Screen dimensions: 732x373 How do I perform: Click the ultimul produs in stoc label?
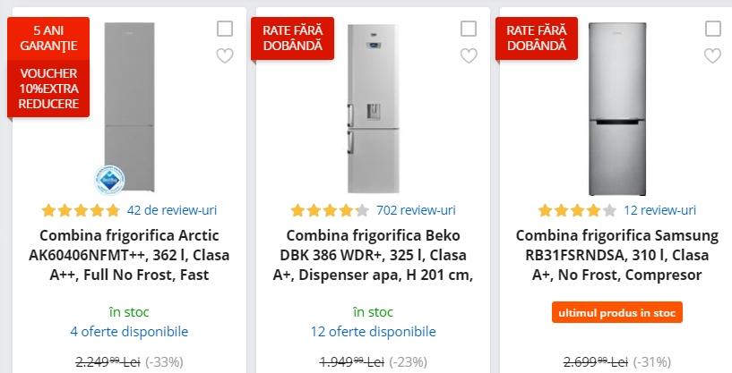(616, 312)
